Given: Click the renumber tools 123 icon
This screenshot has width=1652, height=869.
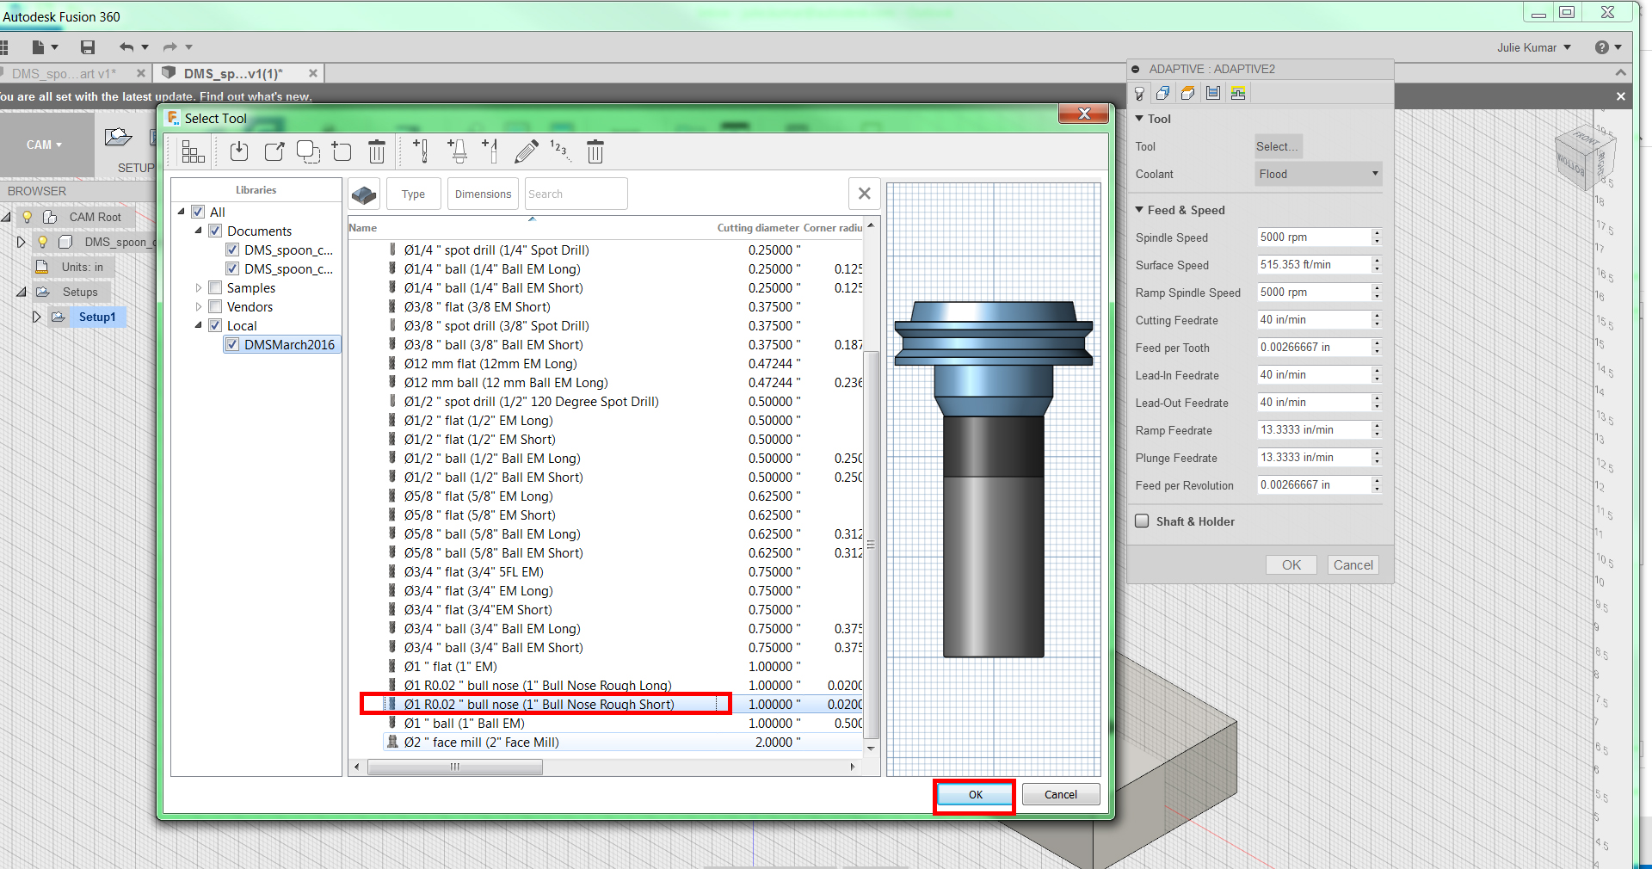Looking at the screenshot, I should pyautogui.click(x=560, y=151).
